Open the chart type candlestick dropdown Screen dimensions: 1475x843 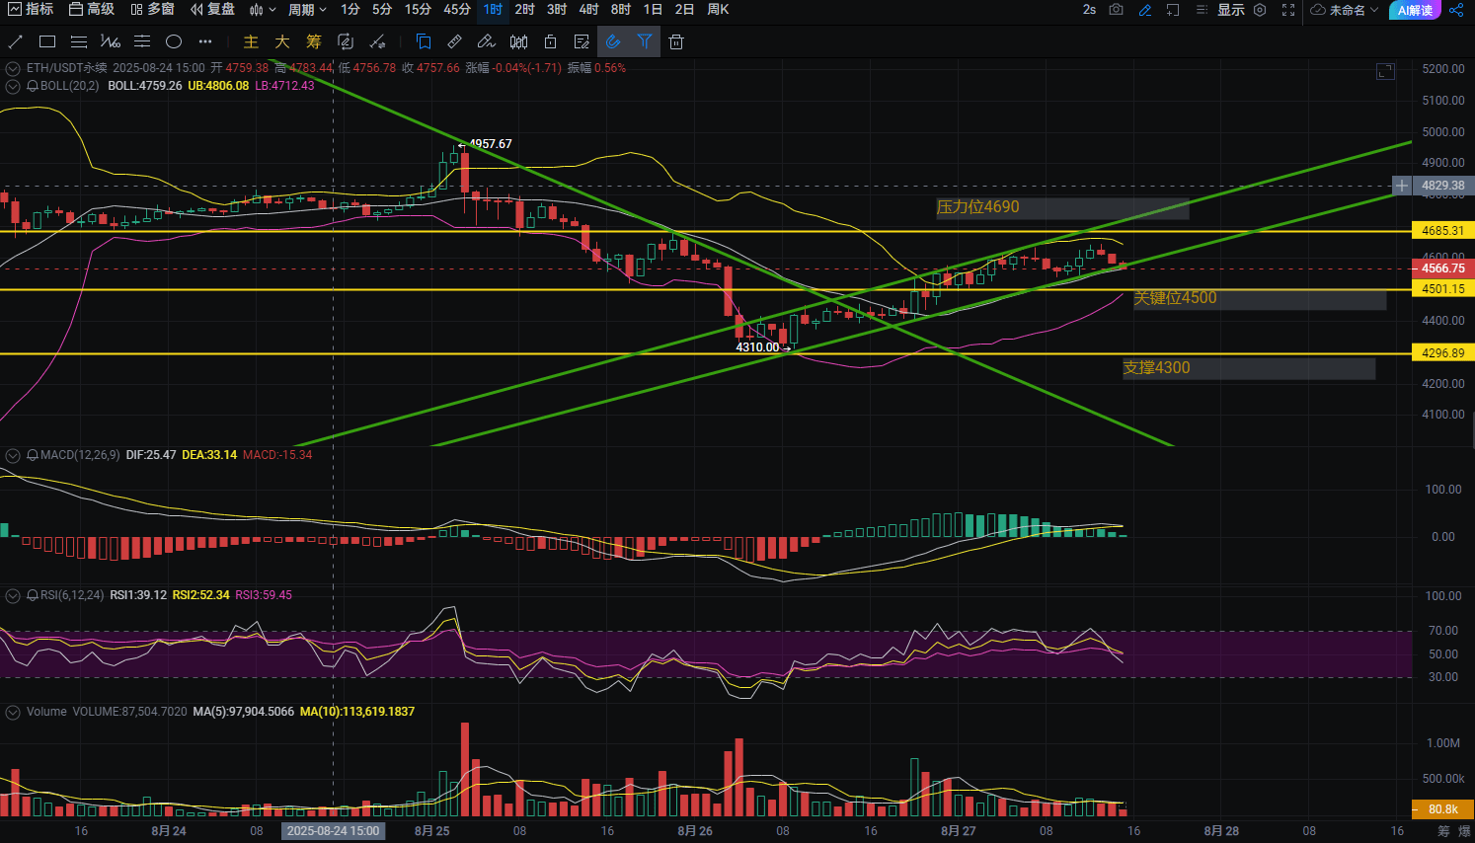(263, 10)
